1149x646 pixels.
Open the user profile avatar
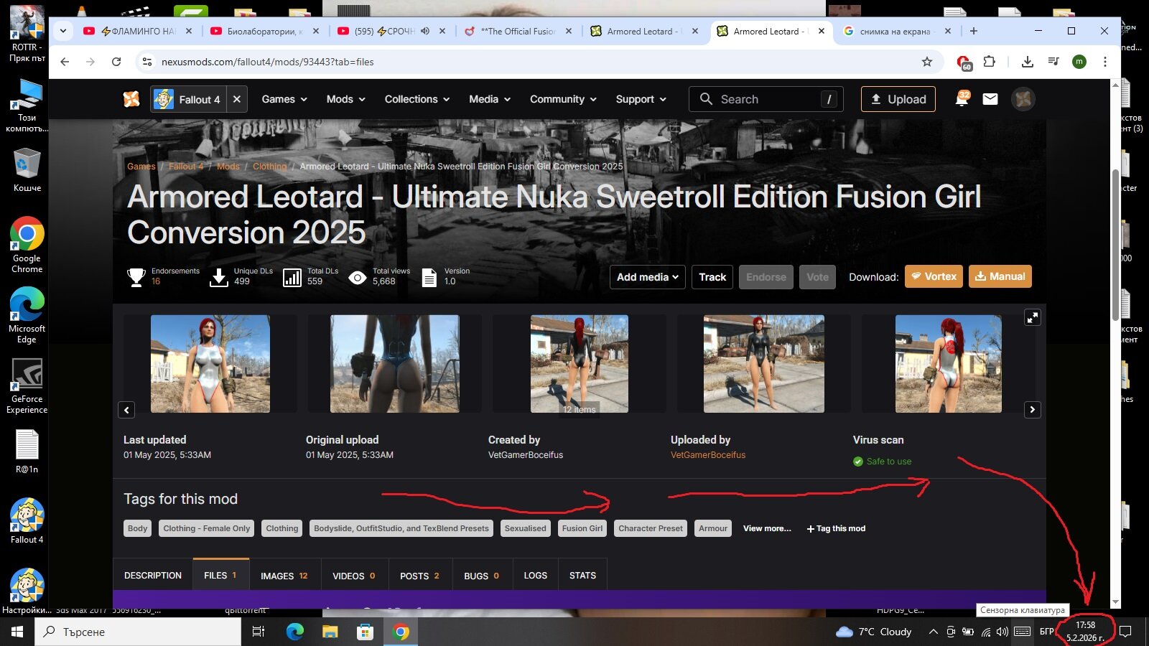pyautogui.click(x=1023, y=99)
